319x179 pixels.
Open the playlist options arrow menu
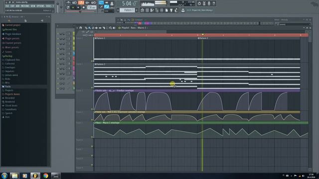77,28
